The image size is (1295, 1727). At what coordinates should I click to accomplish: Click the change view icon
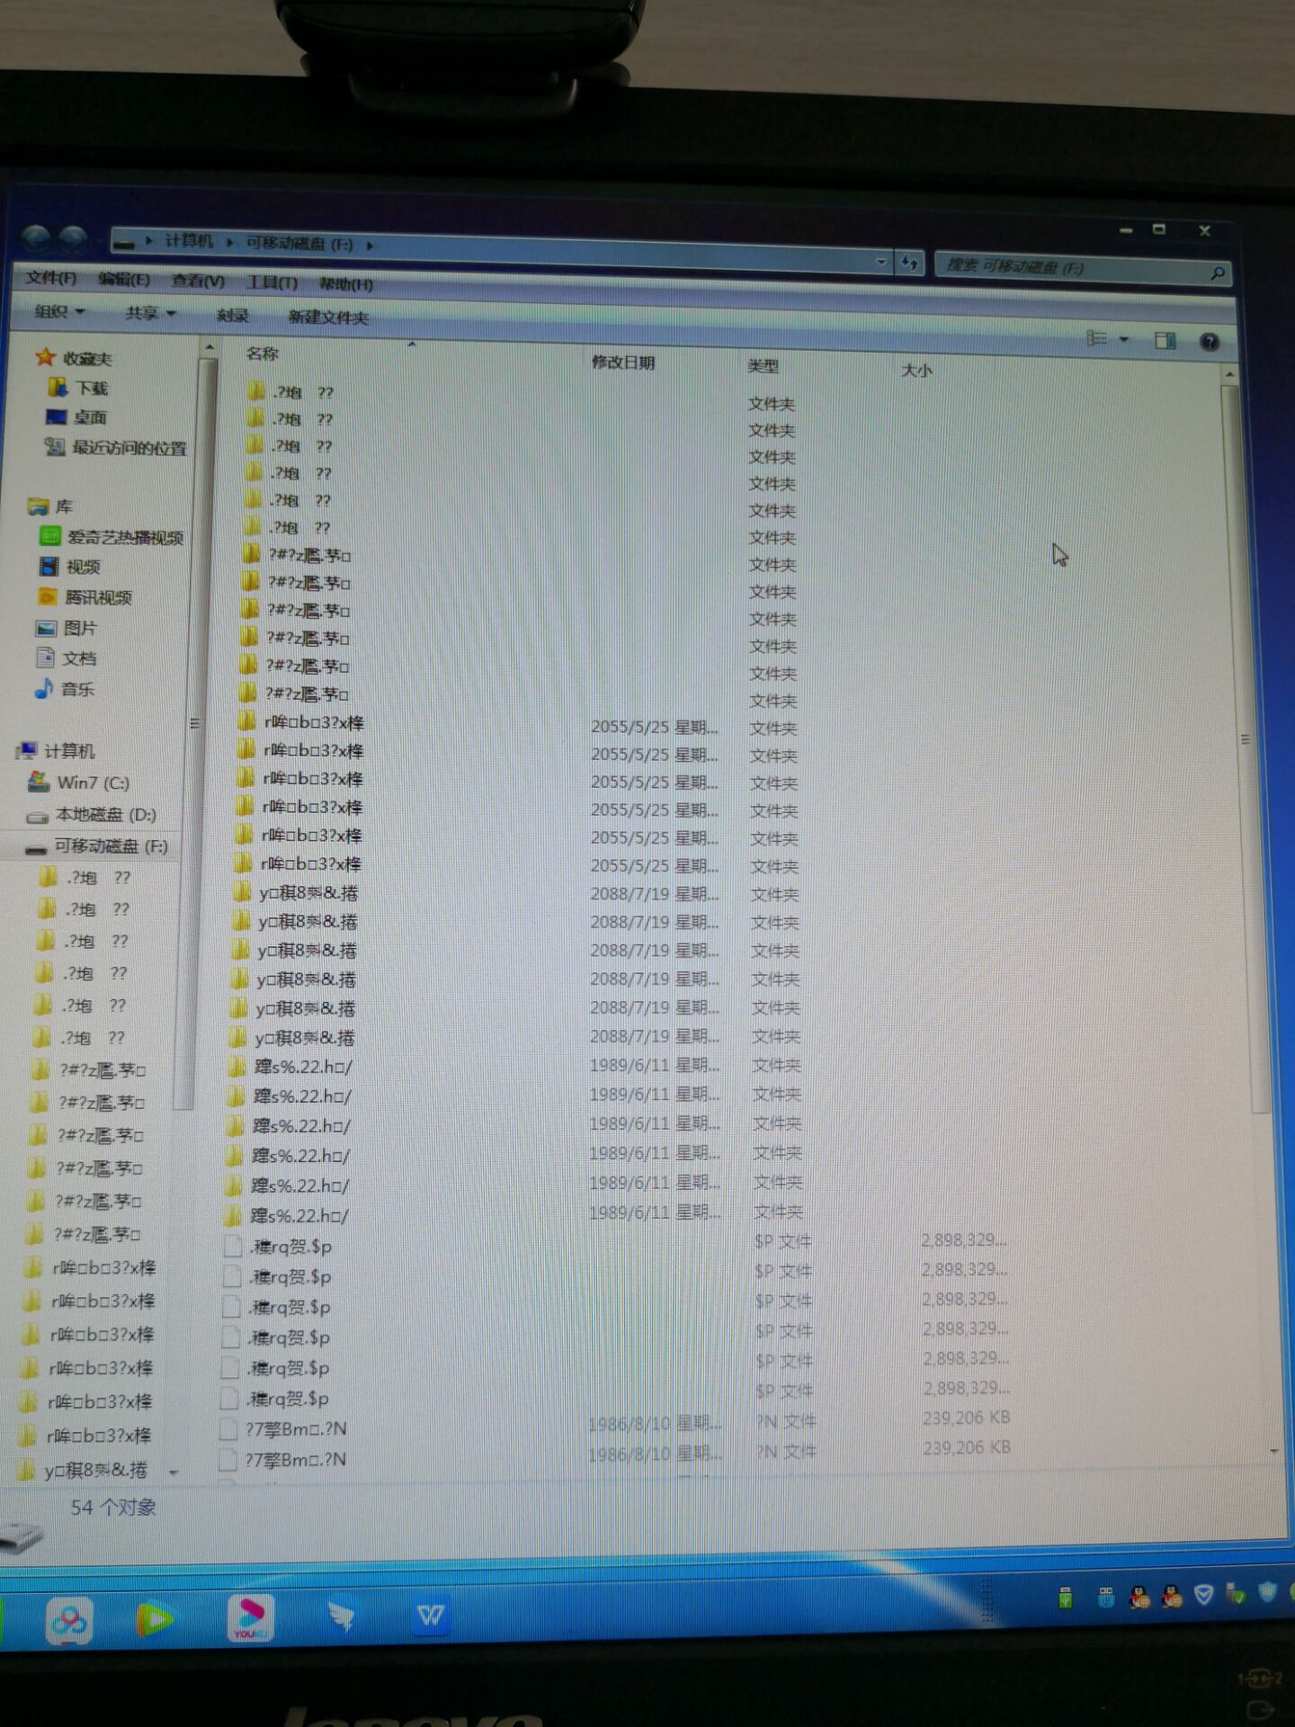coord(1096,338)
